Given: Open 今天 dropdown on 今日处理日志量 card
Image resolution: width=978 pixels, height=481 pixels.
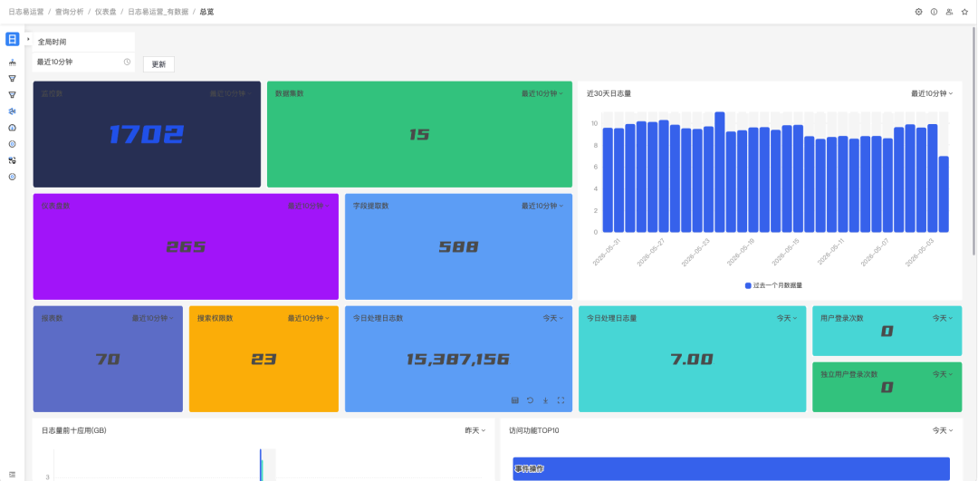Looking at the screenshot, I should click(787, 318).
